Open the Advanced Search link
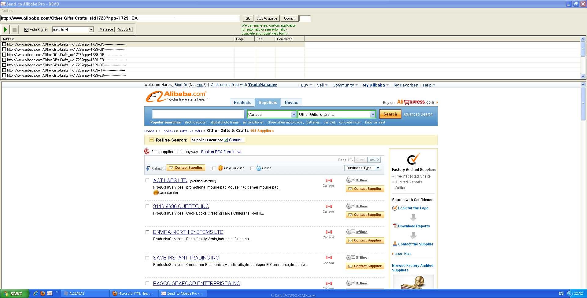The image size is (587, 298). tap(418, 114)
